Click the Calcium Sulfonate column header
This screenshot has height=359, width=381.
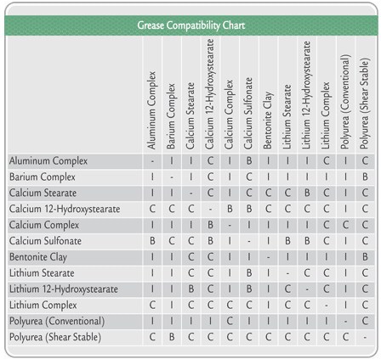[248, 113]
